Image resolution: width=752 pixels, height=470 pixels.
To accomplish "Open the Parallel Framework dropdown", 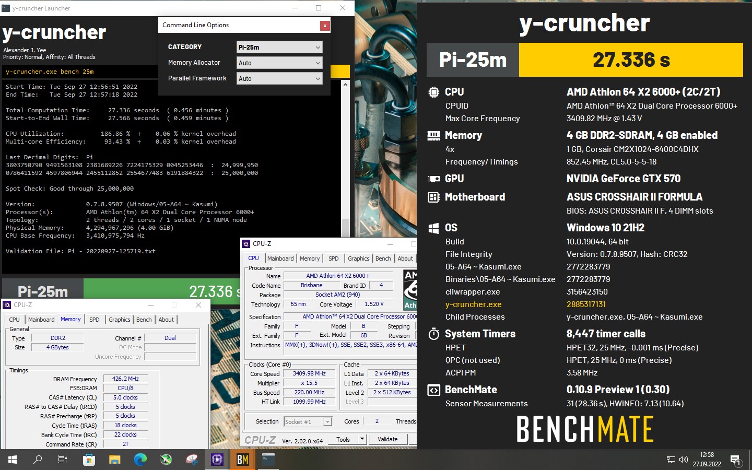I will [x=279, y=78].
